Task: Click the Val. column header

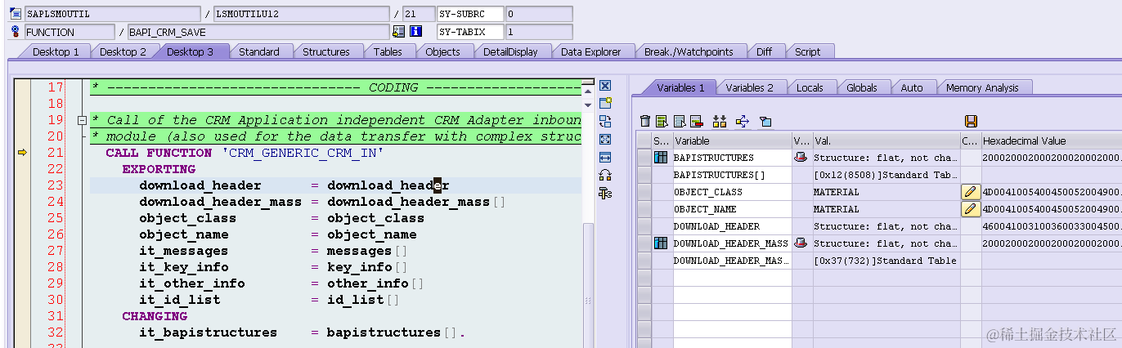Action: (x=886, y=141)
